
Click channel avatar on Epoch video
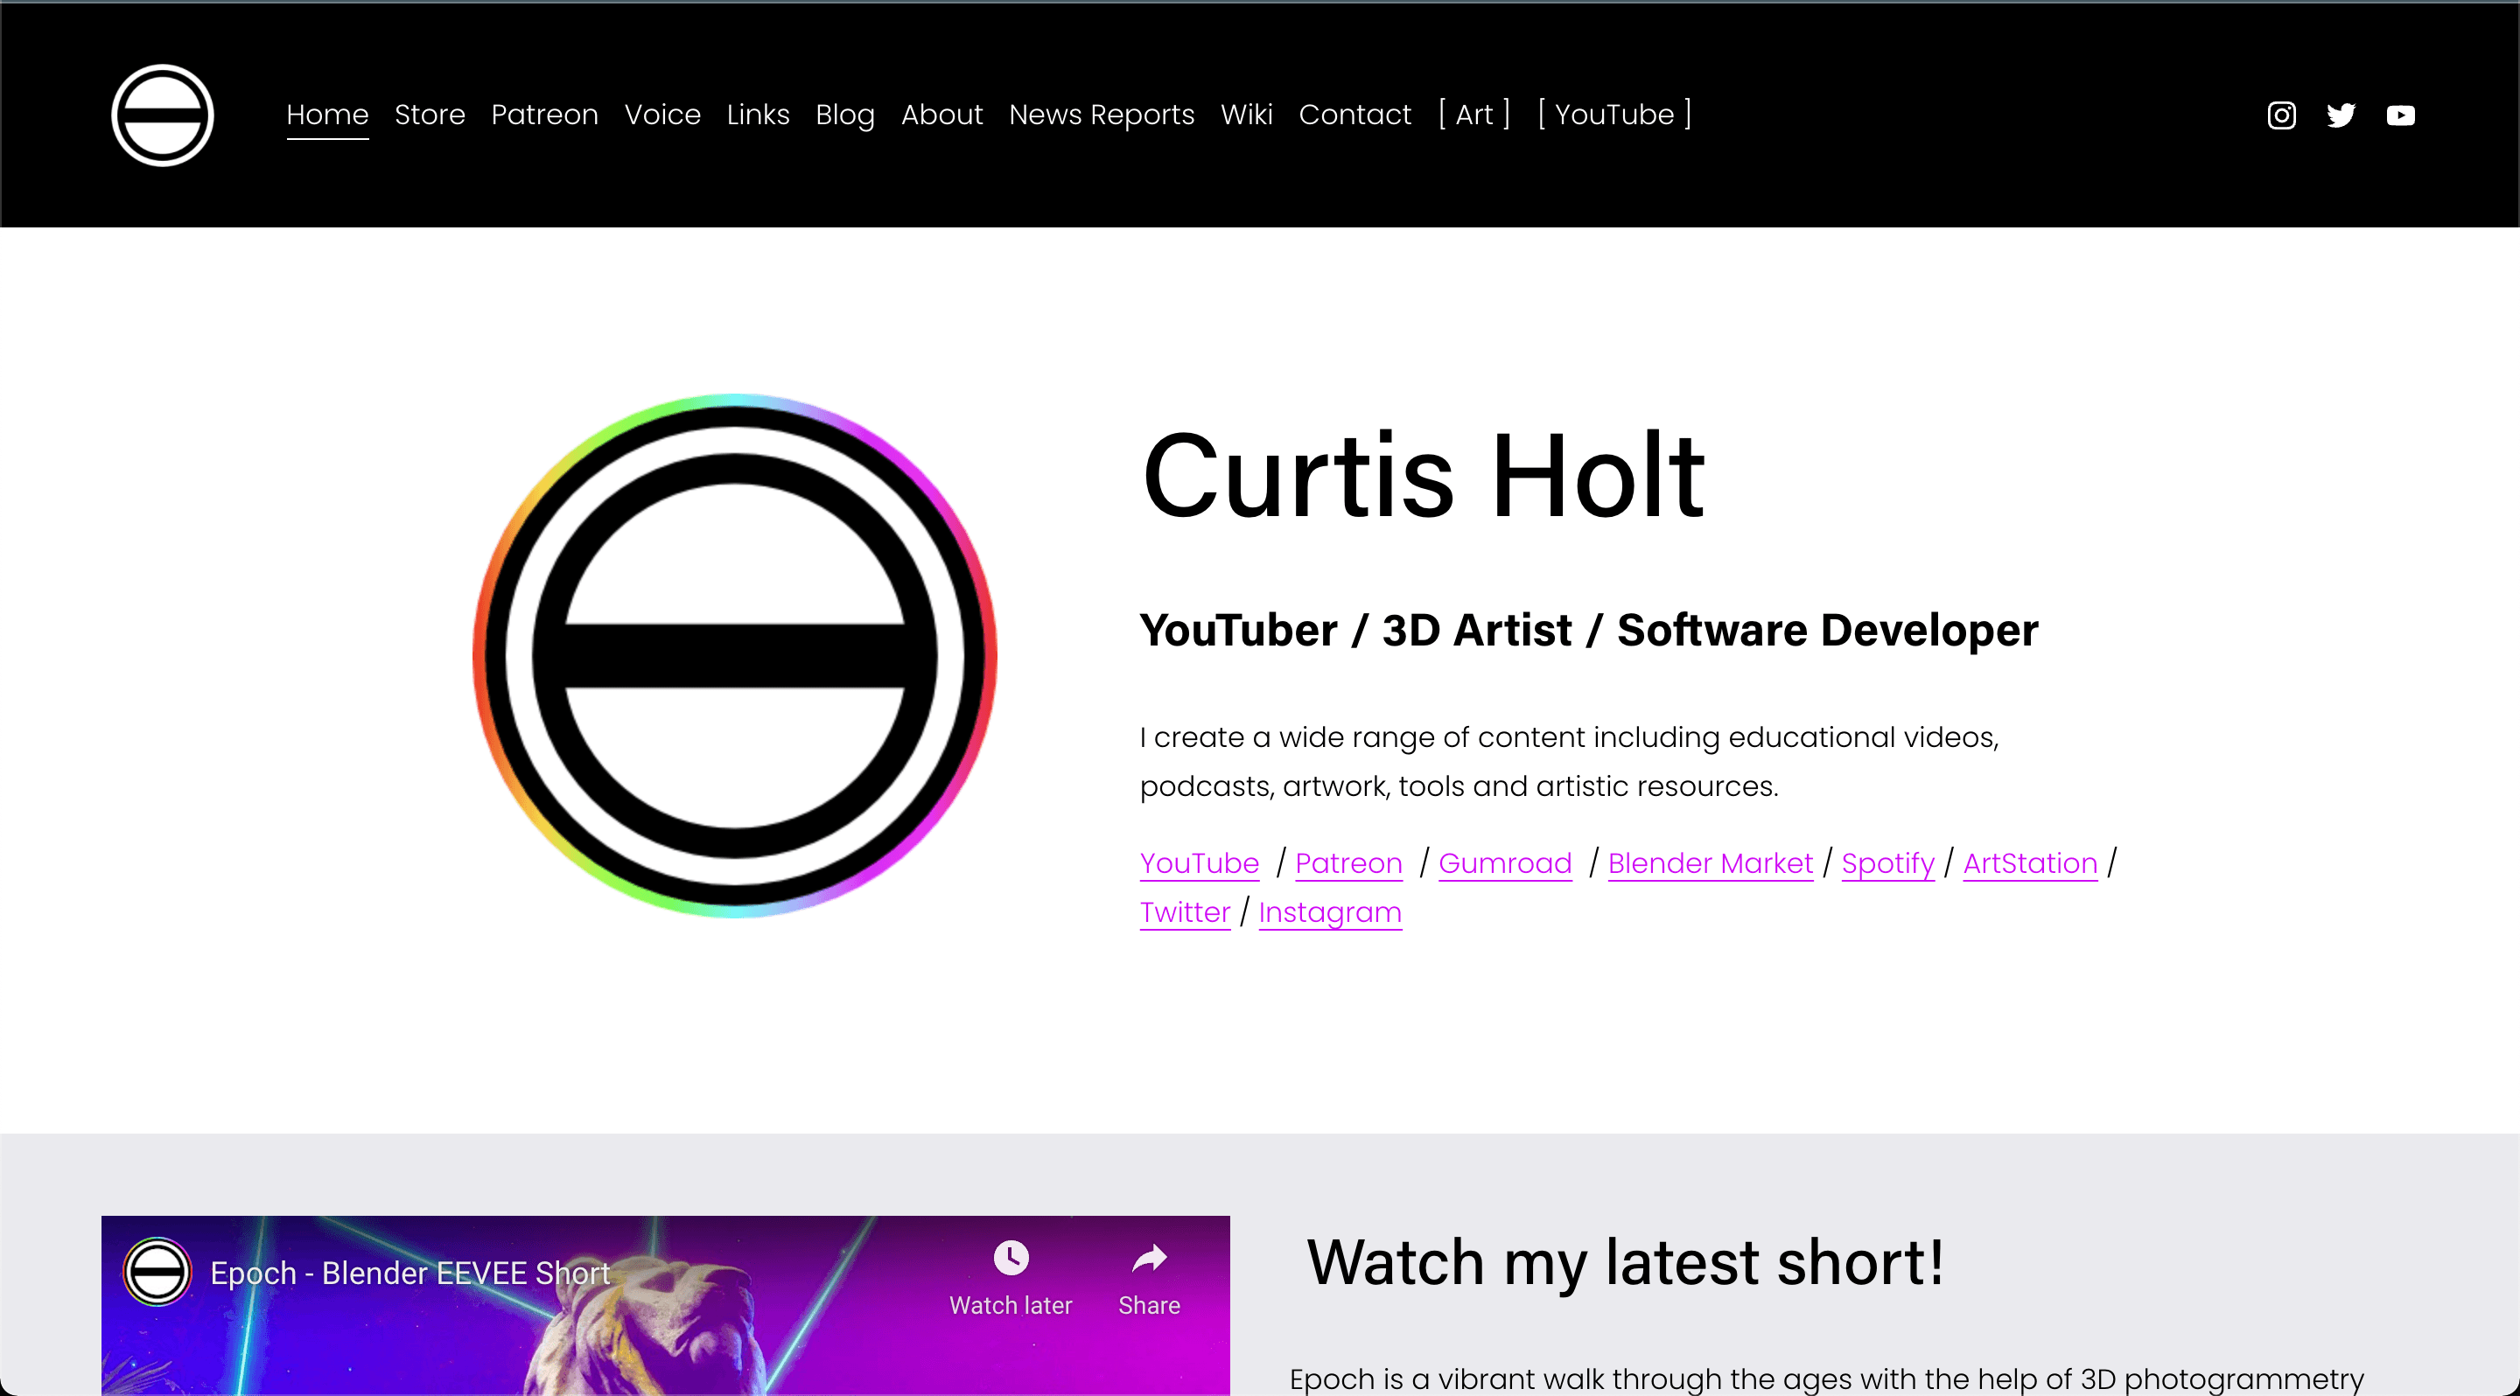point(157,1272)
